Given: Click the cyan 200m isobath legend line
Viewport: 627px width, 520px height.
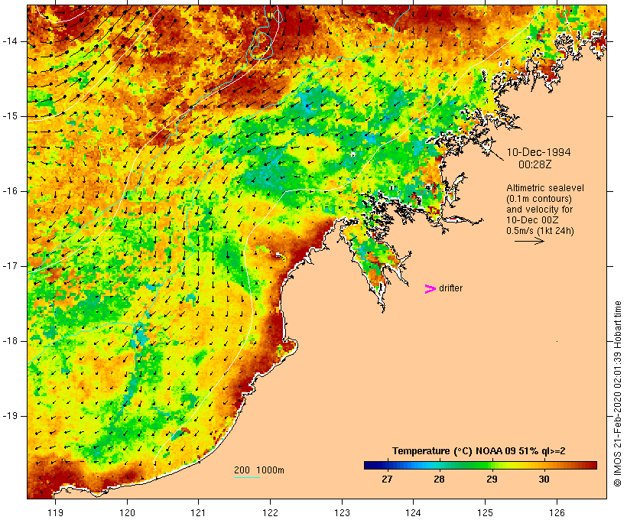Looking at the screenshot, I should (247, 477).
